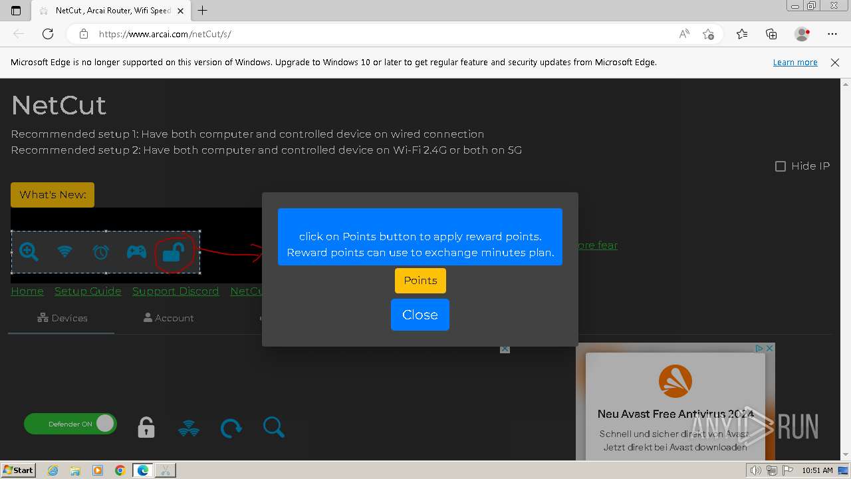Open the Setup Guide link

tap(88, 291)
